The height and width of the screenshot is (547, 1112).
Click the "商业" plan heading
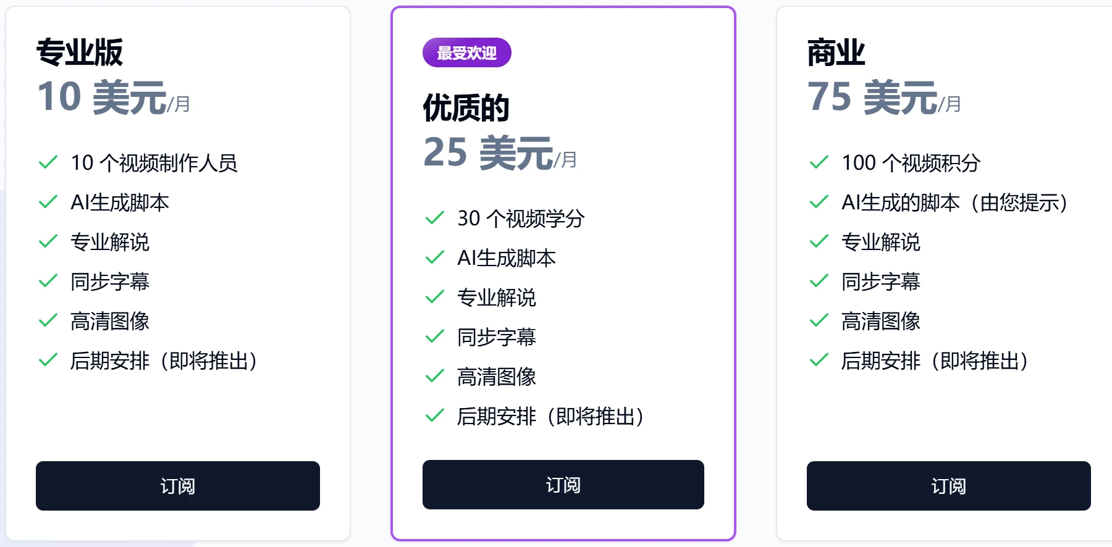pos(836,52)
